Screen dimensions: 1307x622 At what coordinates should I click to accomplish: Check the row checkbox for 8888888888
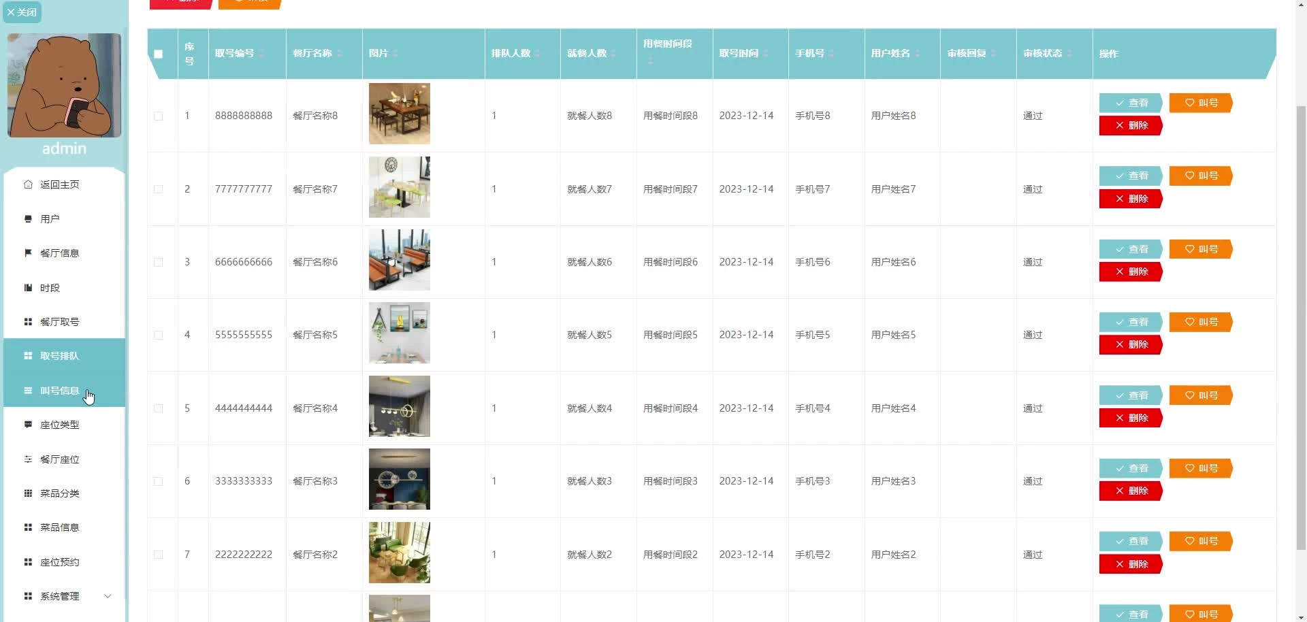[159, 116]
